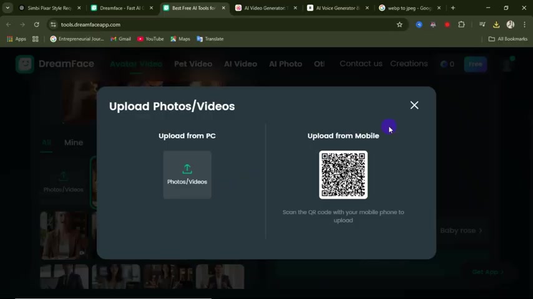Open the DreamFace user account avatar
Screen dimensions: 533x299
507,64
